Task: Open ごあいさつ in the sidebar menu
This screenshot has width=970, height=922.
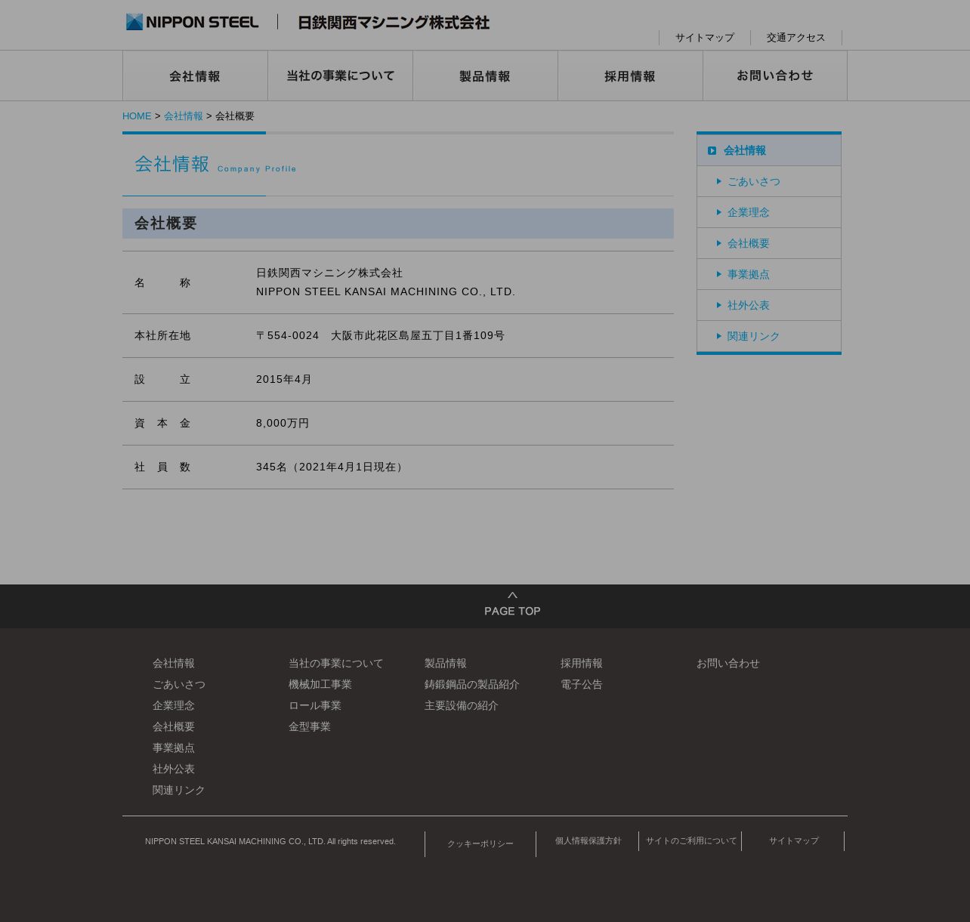Action: pos(769,181)
